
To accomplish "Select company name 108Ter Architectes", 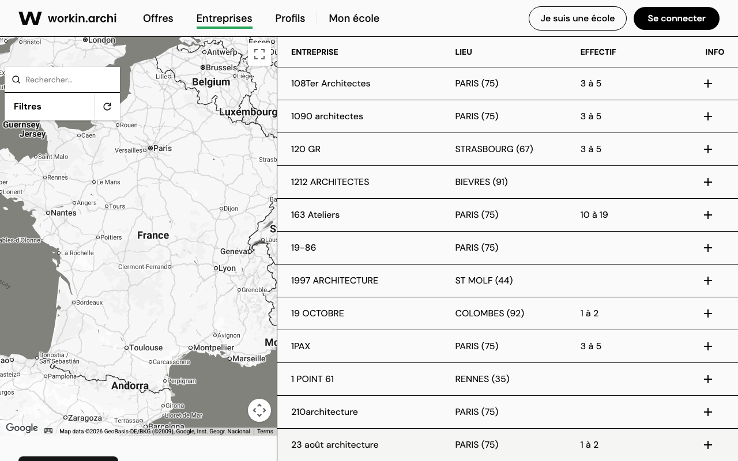I will coord(331,84).
